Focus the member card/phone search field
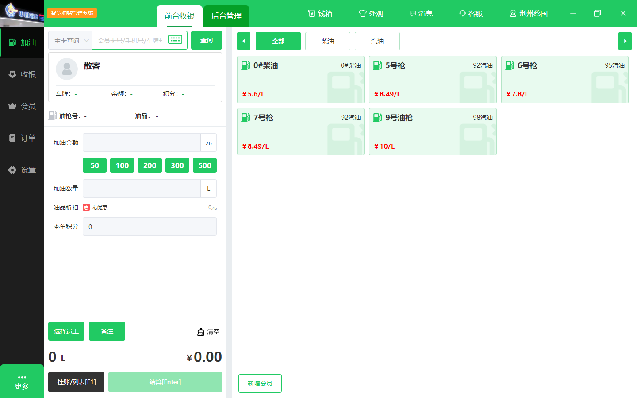 pyautogui.click(x=130, y=40)
